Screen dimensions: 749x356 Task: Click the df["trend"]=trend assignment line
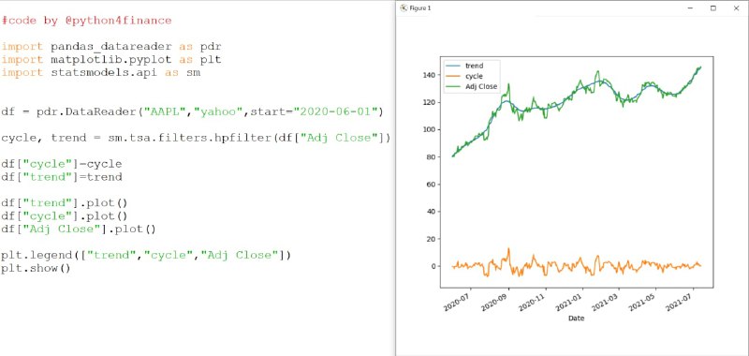pos(61,177)
